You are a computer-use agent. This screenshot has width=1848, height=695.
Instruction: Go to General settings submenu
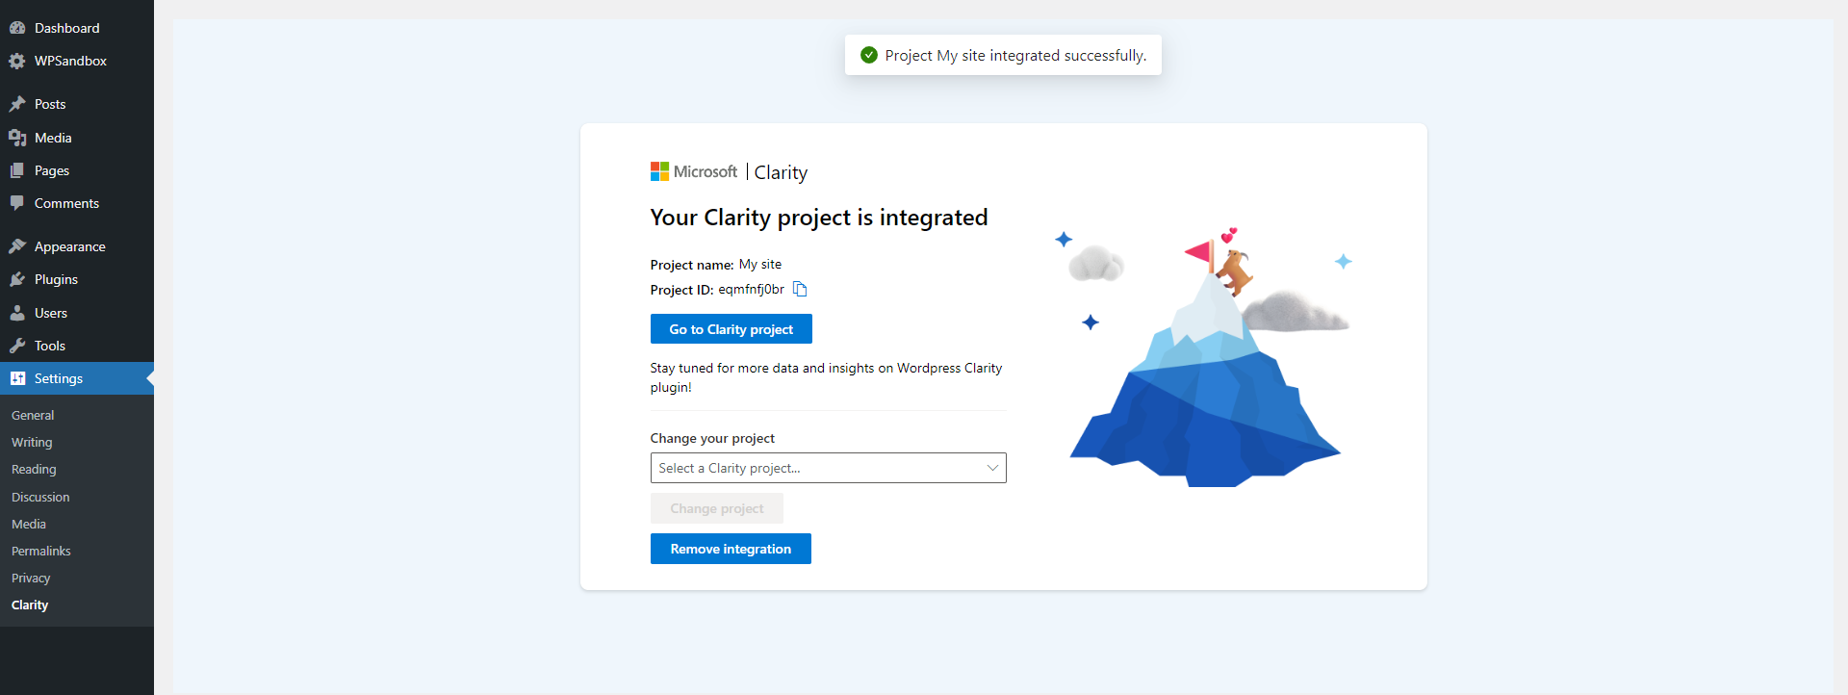pos(33,415)
